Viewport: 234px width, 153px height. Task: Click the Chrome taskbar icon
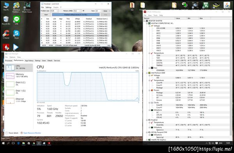click(34, 143)
